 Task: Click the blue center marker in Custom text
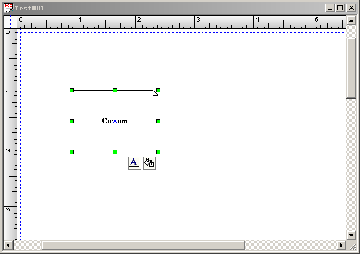click(115, 121)
